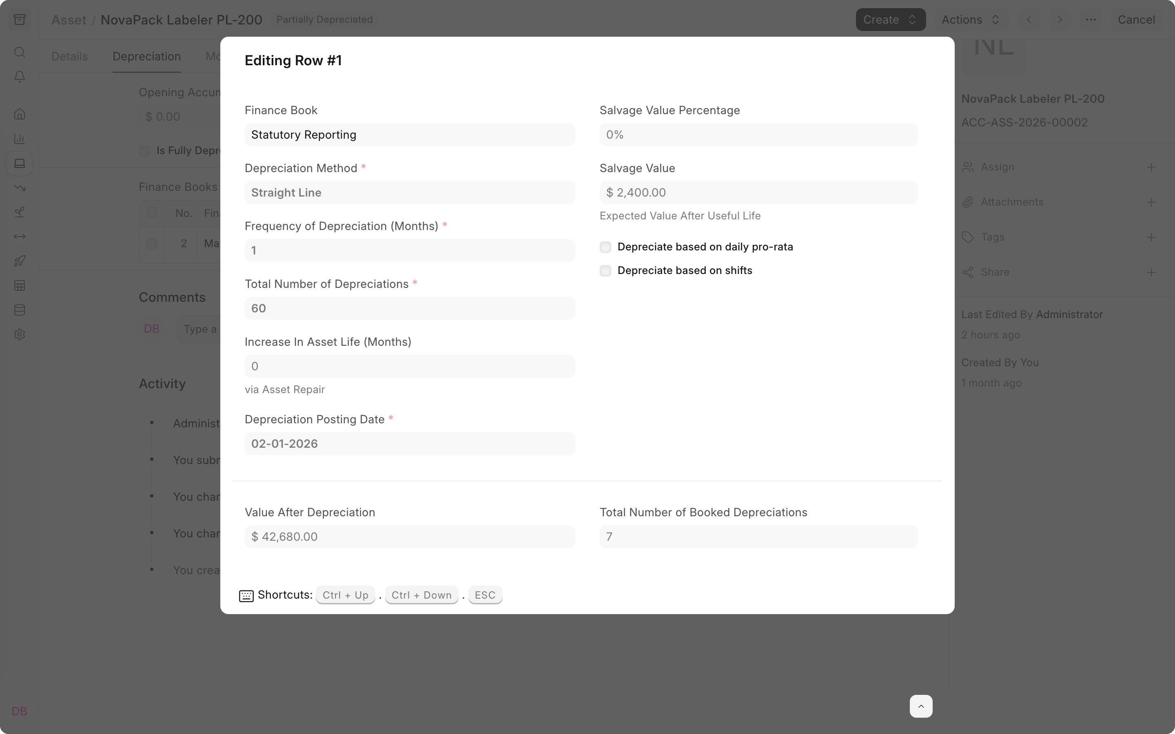Open the settings gear sidebar icon
Viewport: 1175px width, 734px height.
pos(20,334)
